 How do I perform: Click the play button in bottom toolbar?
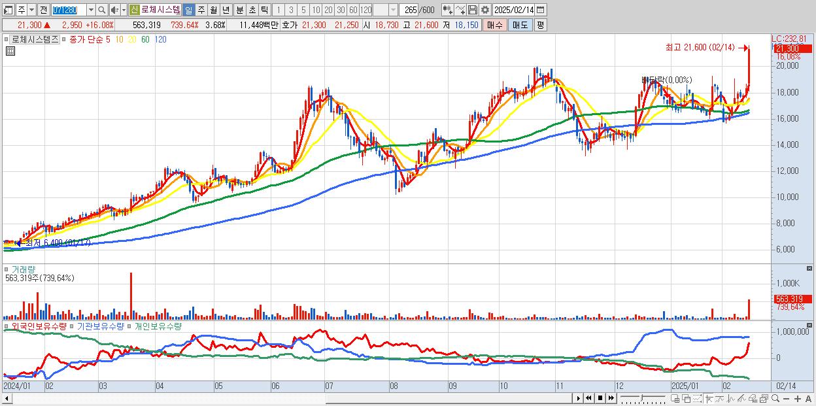[579, 398]
